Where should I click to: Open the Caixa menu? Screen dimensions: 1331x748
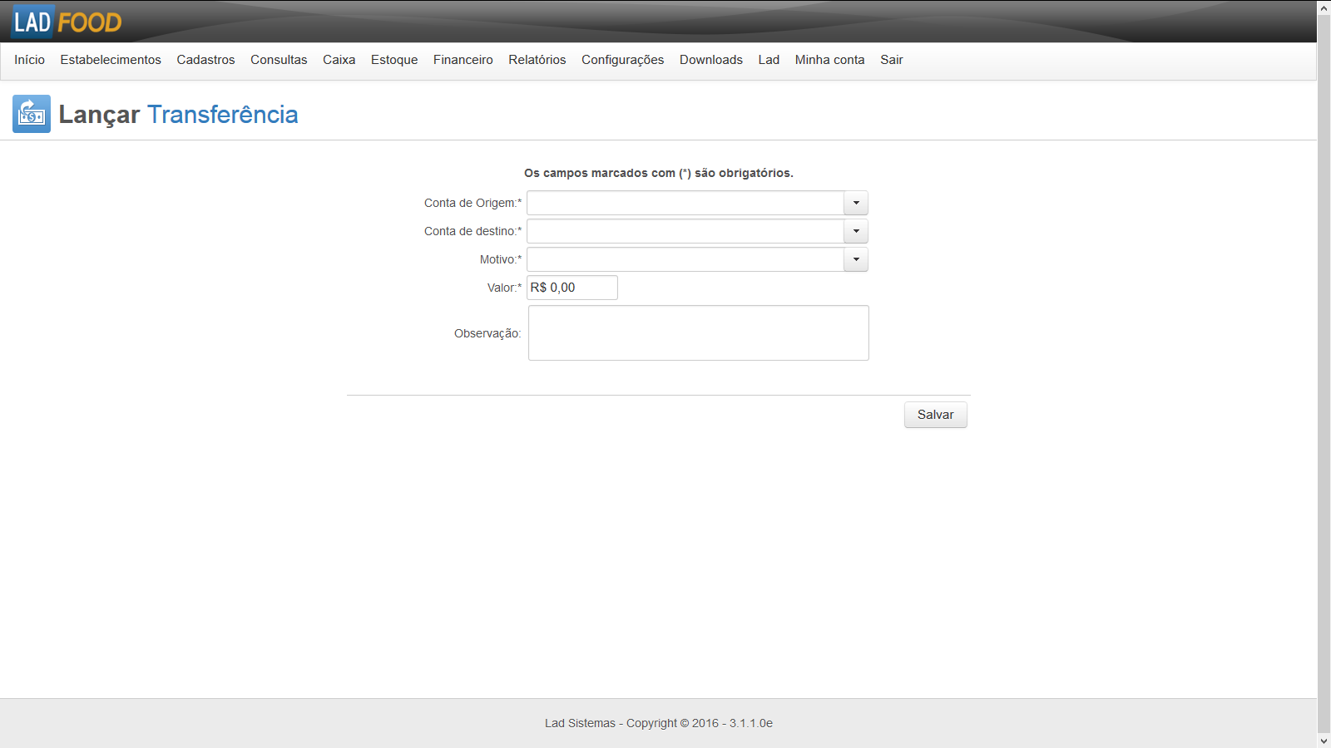point(339,60)
